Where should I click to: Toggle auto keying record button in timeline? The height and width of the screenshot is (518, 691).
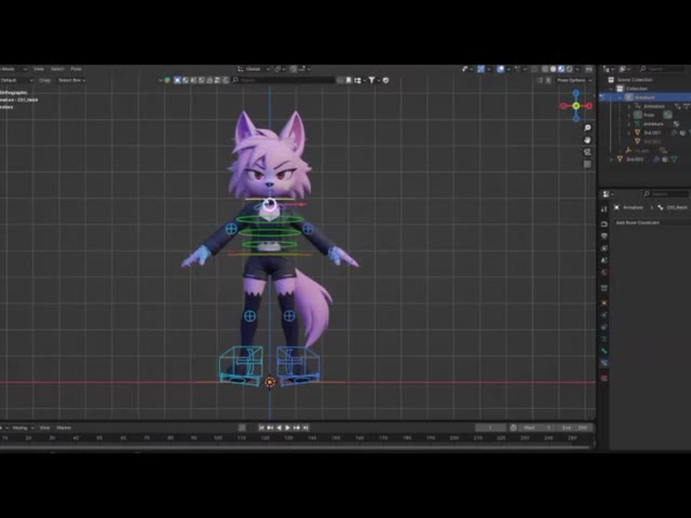pyautogui.click(x=242, y=428)
